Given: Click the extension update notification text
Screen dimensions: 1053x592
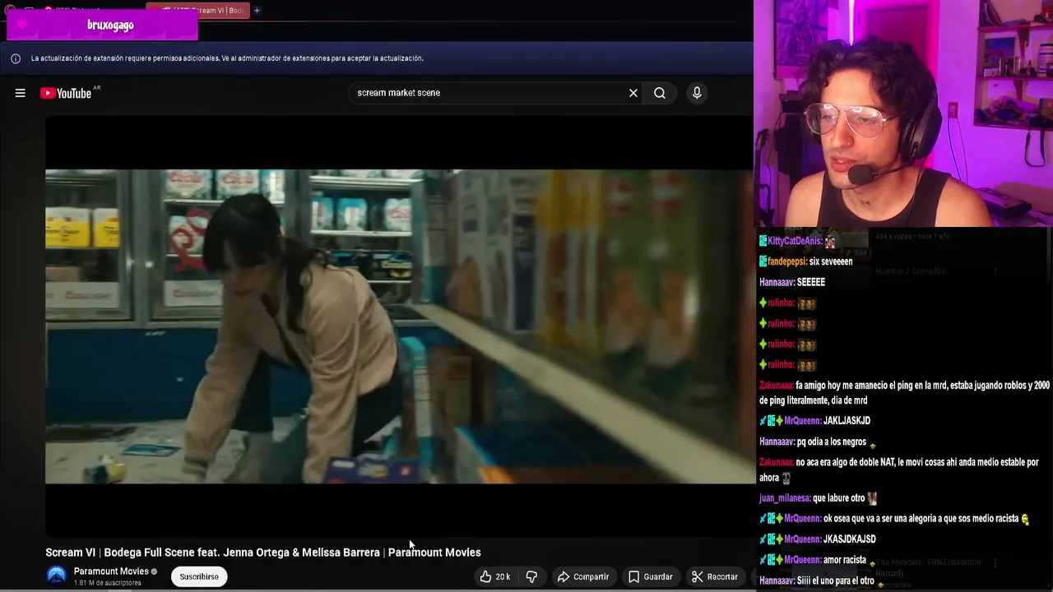Looking at the screenshot, I should pos(227,58).
